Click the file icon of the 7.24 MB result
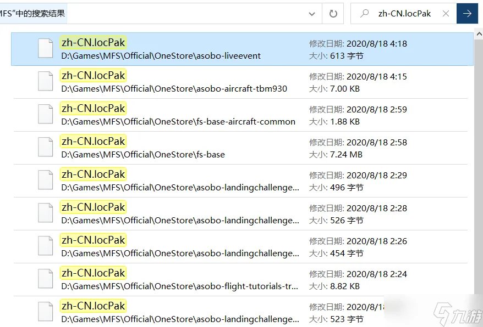483x327 pixels. pyautogui.click(x=46, y=148)
